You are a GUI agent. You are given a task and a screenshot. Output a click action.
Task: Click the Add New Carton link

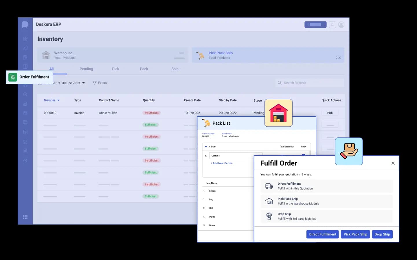[221, 163]
